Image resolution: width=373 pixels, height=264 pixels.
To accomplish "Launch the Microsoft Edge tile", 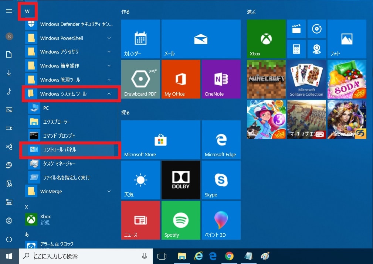I will [x=221, y=140].
